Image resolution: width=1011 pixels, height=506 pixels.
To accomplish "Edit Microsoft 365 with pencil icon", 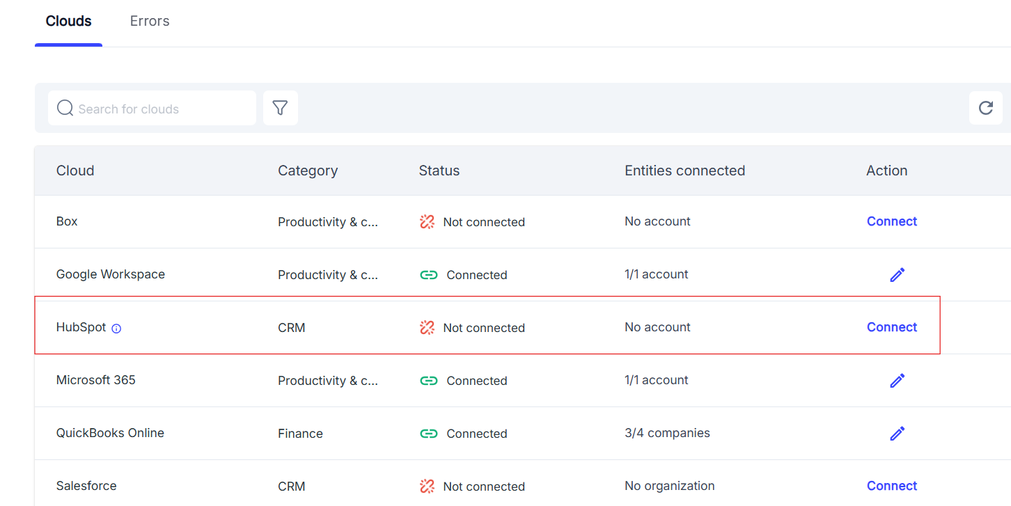I will coord(898,381).
